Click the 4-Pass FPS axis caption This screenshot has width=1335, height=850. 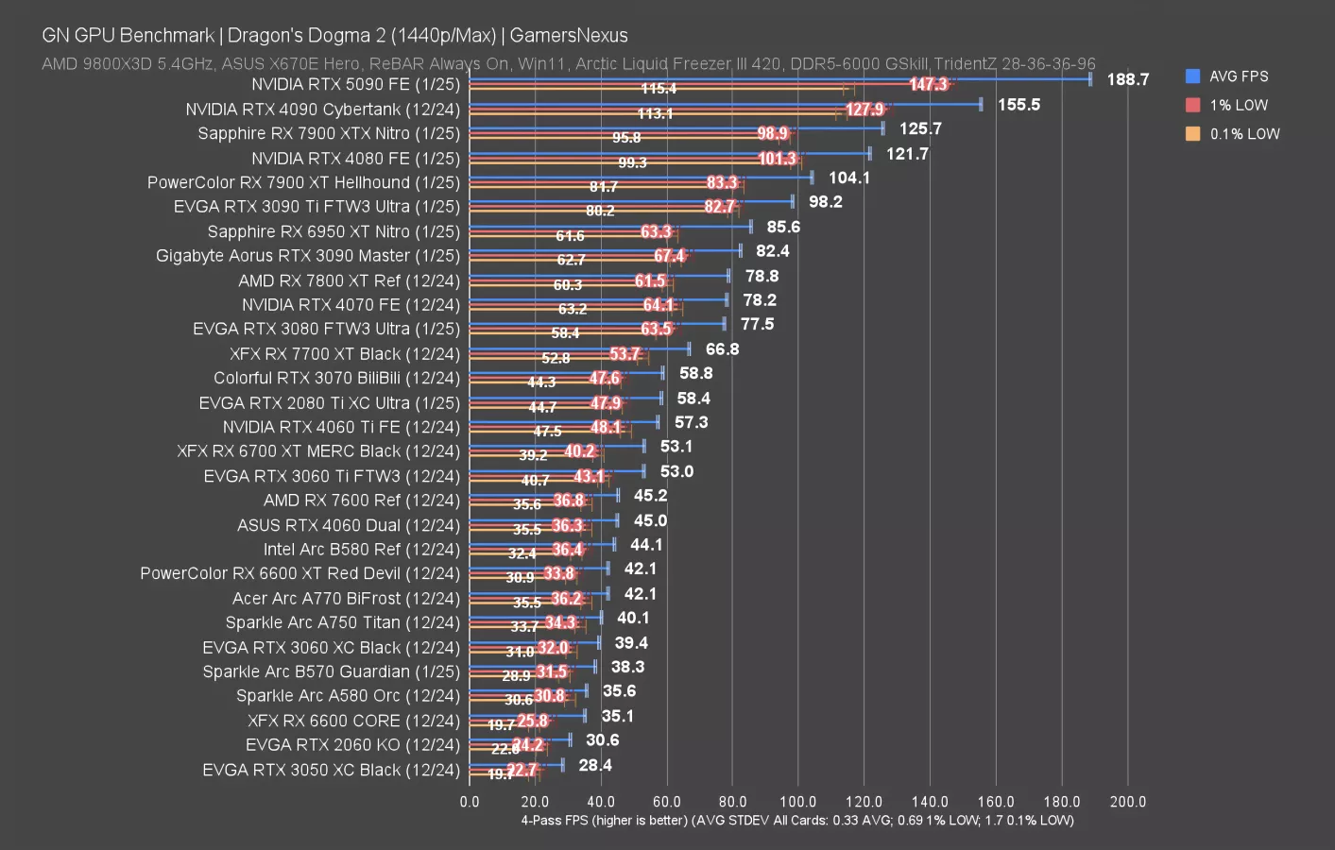pyautogui.click(x=796, y=820)
